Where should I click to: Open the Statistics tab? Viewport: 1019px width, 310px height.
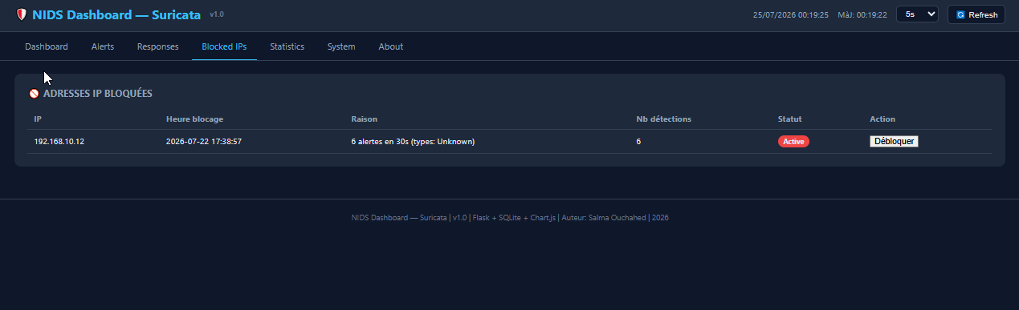point(287,46)
